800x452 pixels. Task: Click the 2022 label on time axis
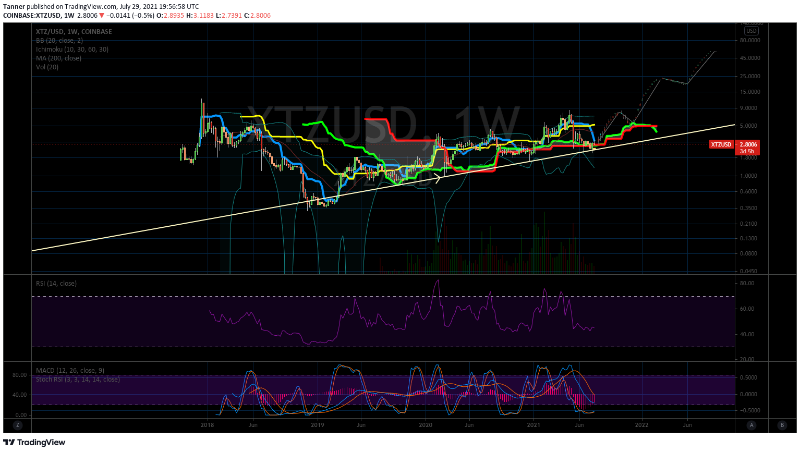(x=641, y=425)
